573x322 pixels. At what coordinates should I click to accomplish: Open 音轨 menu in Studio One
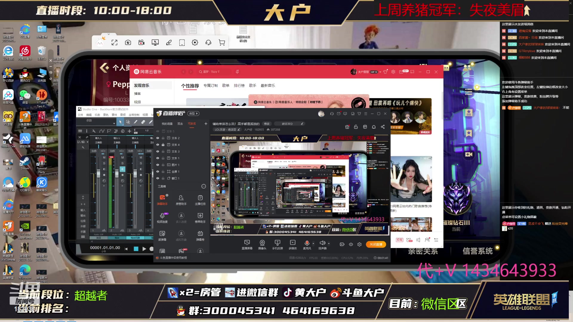click(106, 115)
